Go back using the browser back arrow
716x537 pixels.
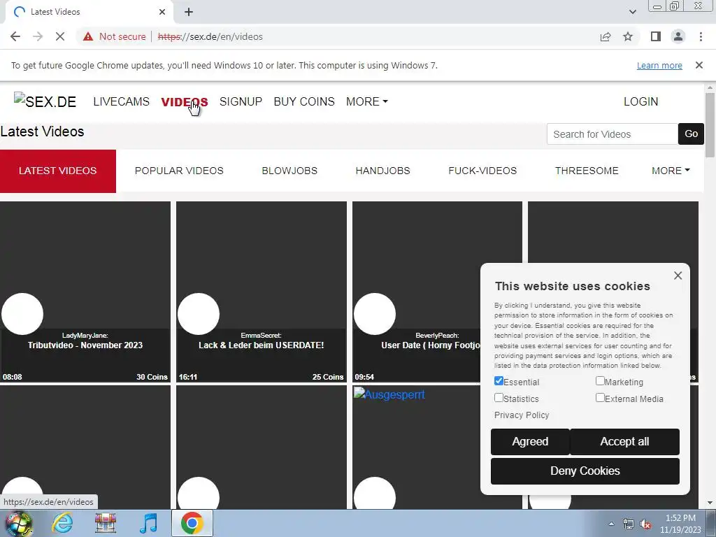(x=15, y=36)
